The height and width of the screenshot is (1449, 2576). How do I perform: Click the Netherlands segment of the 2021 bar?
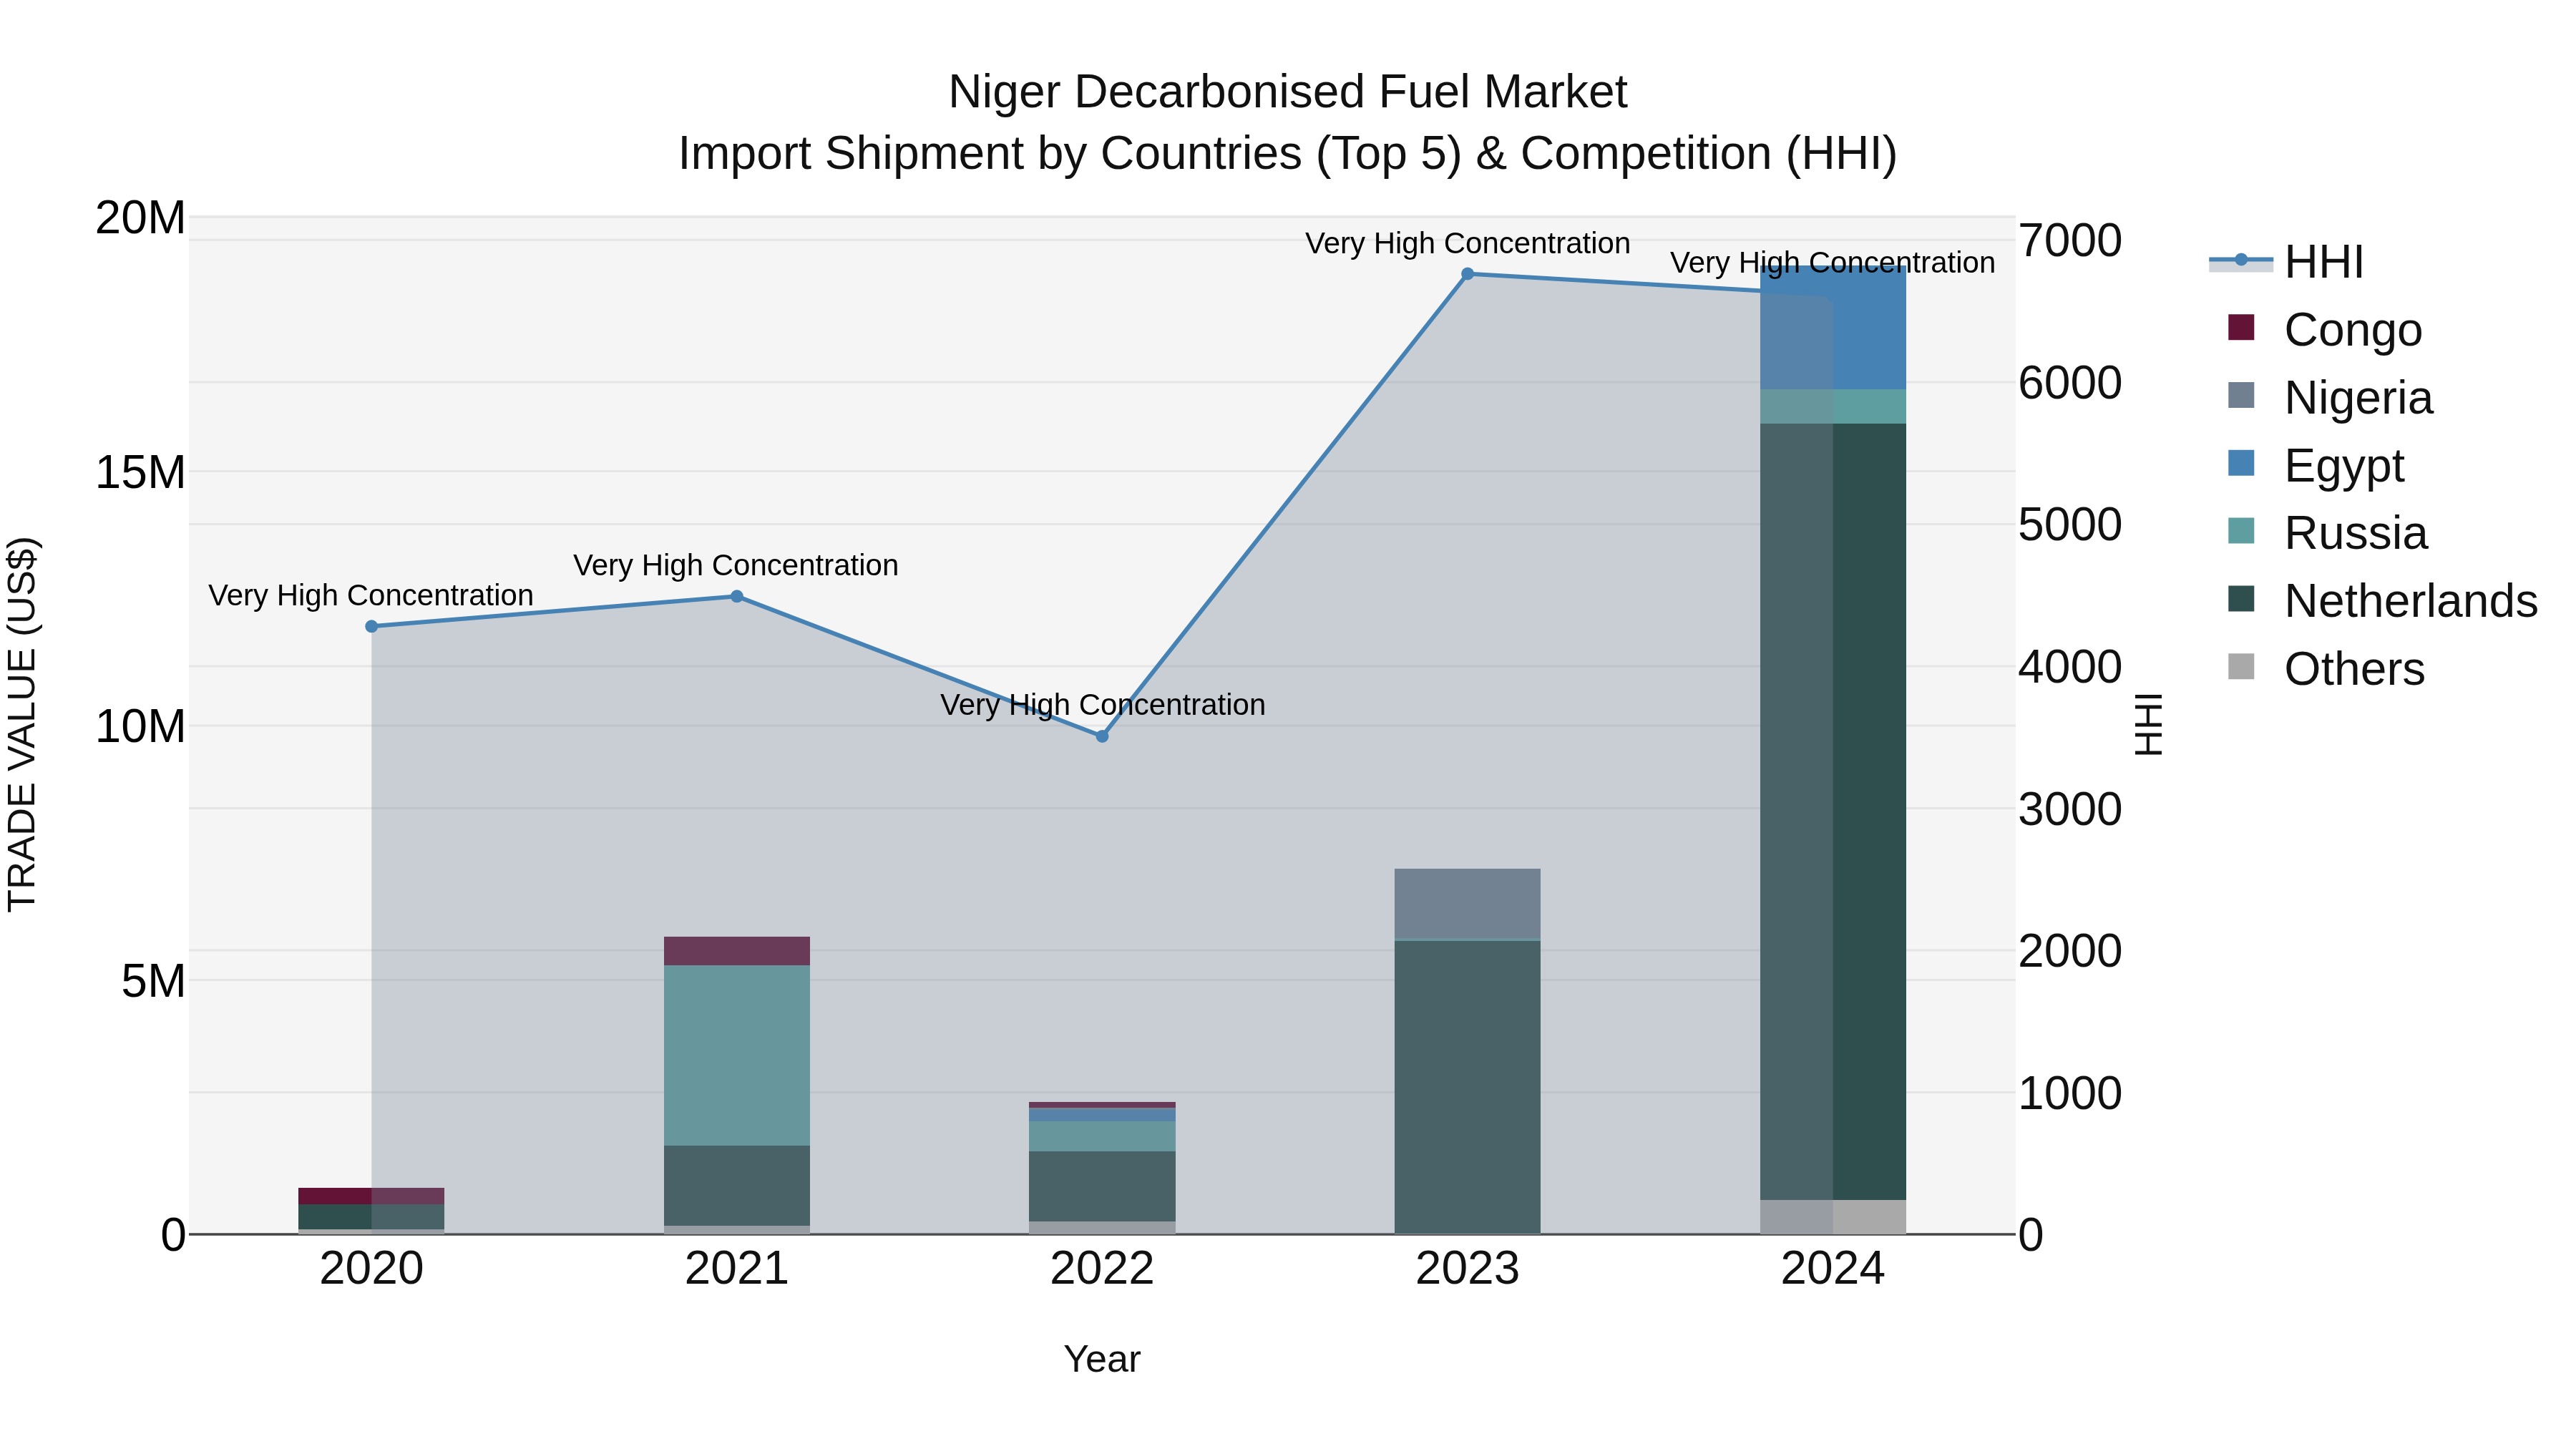coord(737,1186)
